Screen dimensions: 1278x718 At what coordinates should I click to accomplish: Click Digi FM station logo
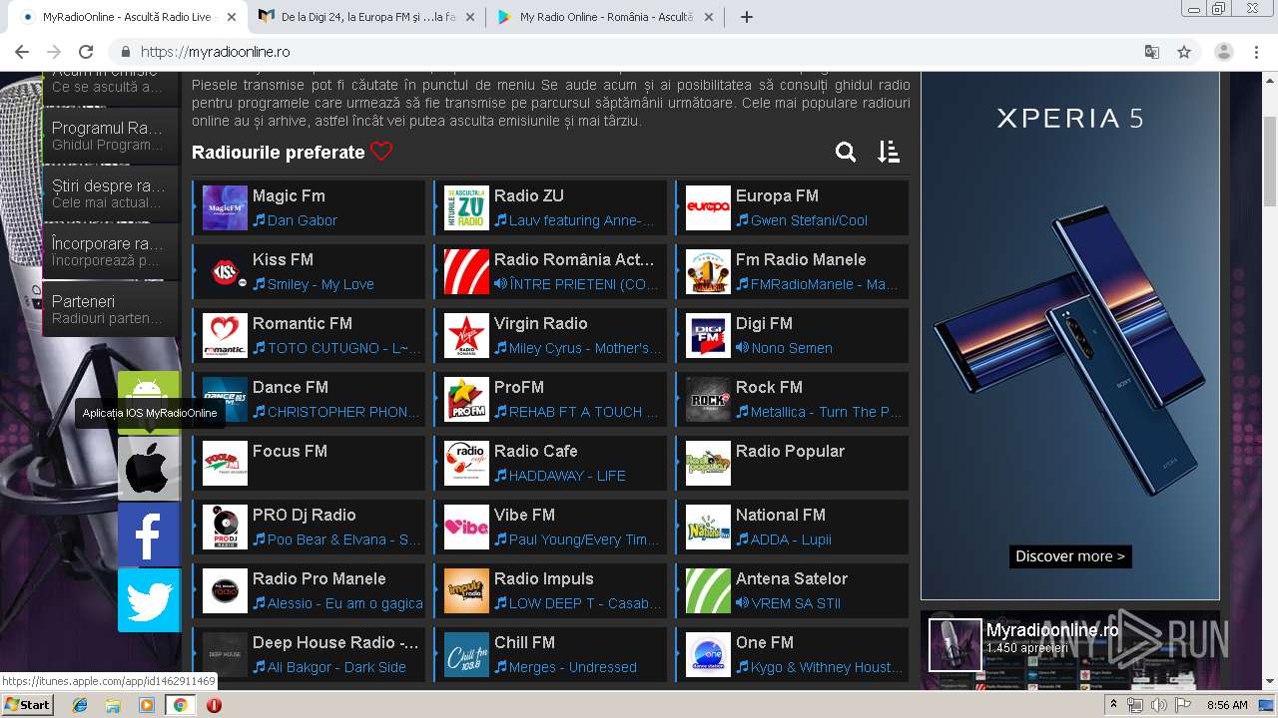pyautogui.click(x=708, y=335)
